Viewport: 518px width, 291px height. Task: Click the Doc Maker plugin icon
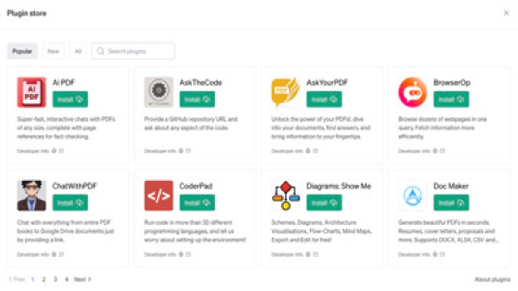pos(413,196)
